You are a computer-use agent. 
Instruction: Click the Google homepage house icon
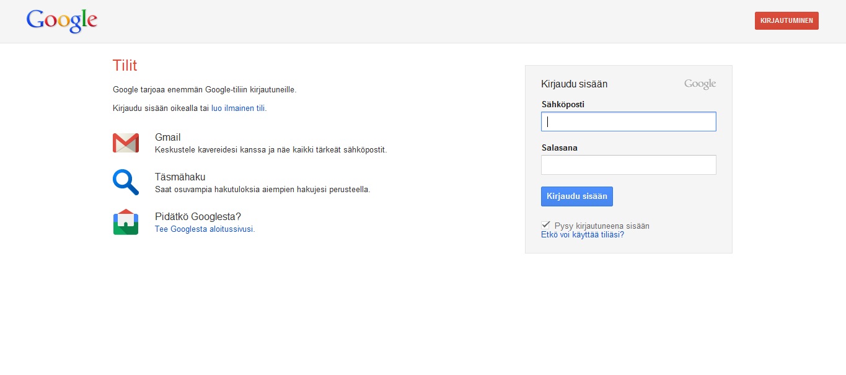pos(126,222)
